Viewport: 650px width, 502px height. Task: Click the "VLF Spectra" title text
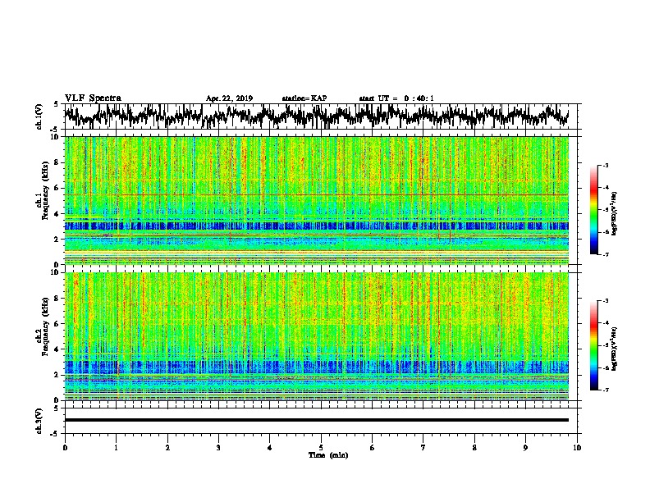click(93, 98)
